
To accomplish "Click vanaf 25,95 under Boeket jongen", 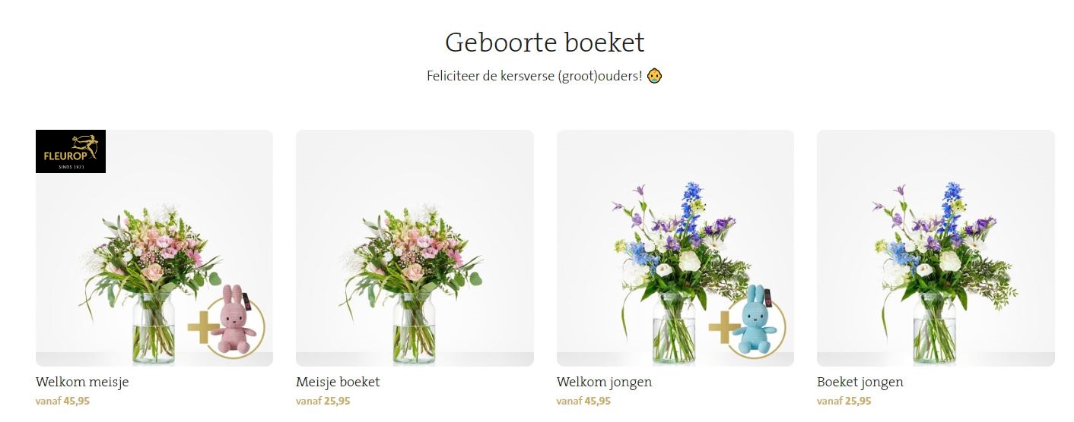I will pyautogui.click(x=844, y=401).
